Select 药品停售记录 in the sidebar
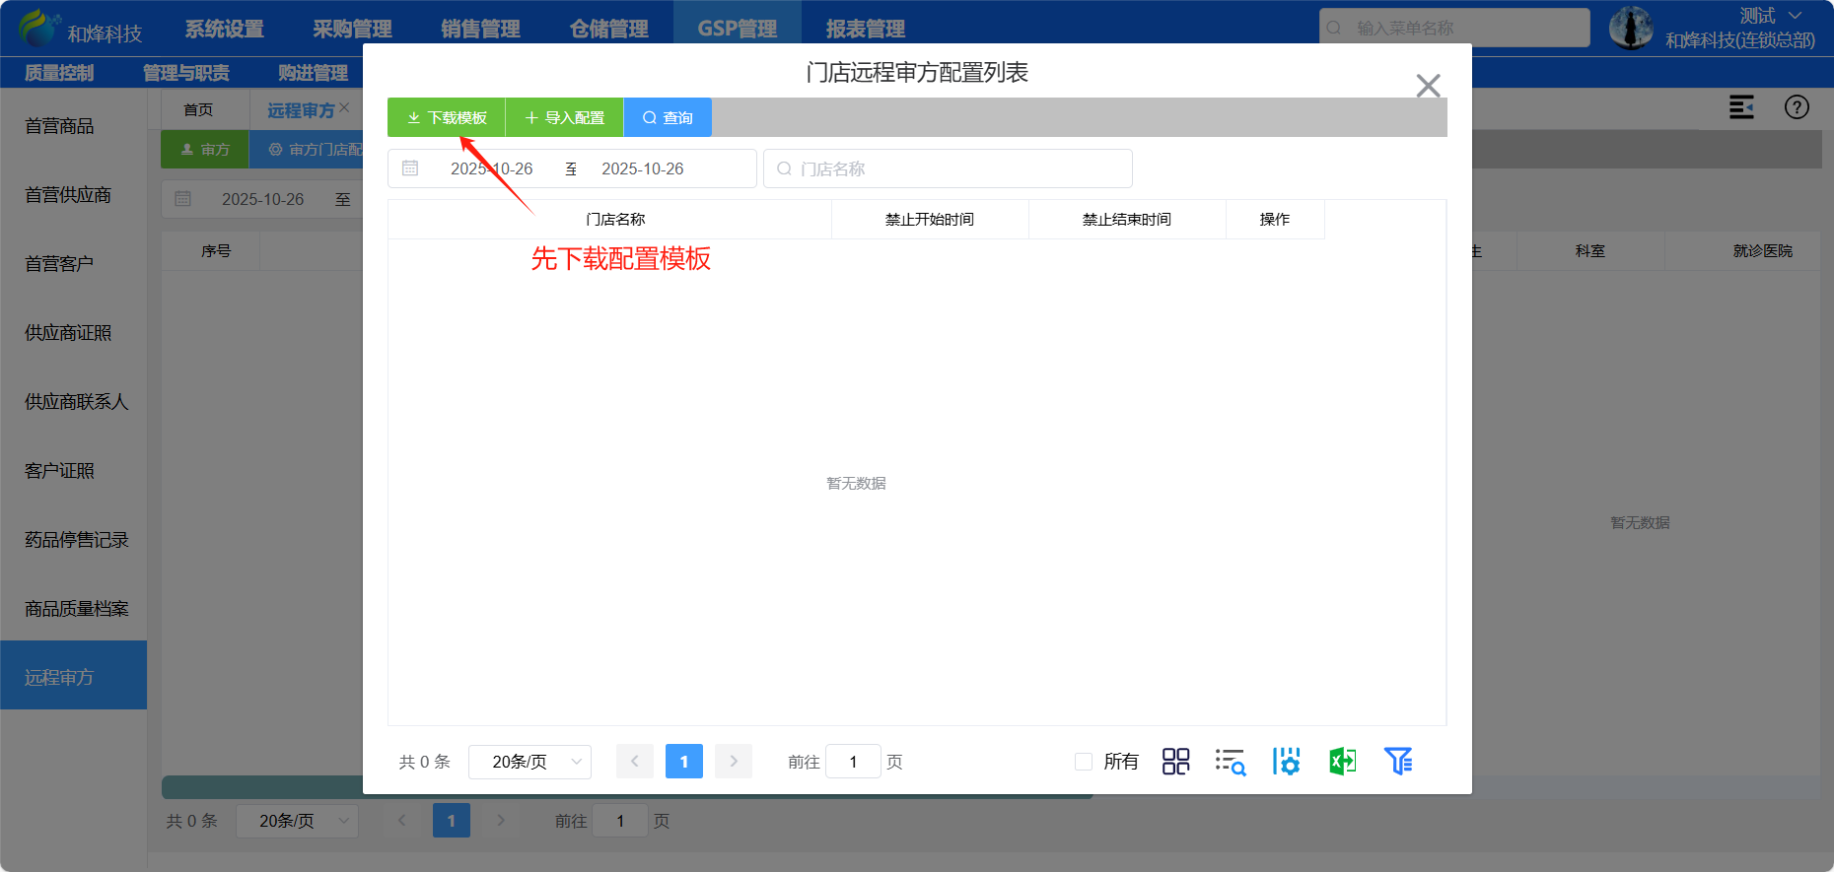Screen dimensions: 1834x872 coord(76,540)
